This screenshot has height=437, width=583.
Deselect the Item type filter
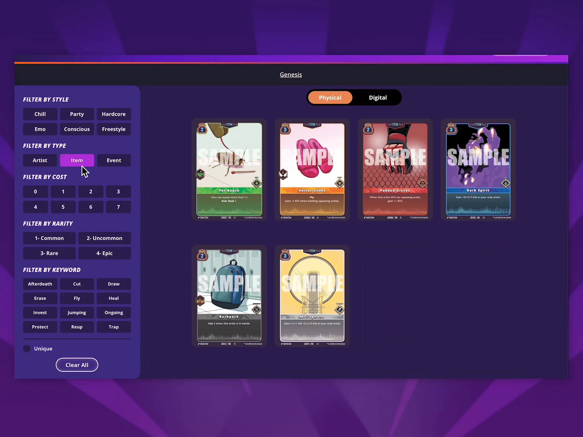pos(77,160)
